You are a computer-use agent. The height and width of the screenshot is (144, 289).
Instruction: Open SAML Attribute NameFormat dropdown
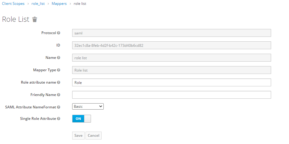pyautogui.click(x=88, y=106)
